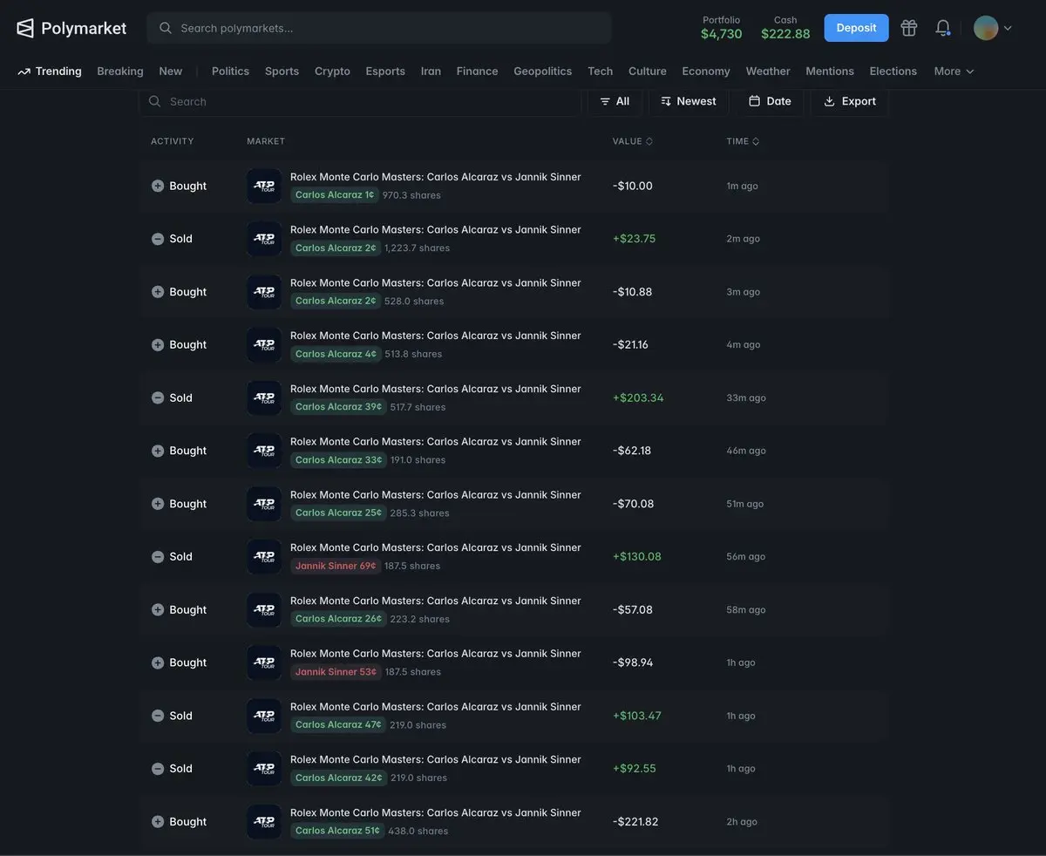Click the 46m ago timestamp

[x=747, y=451]
